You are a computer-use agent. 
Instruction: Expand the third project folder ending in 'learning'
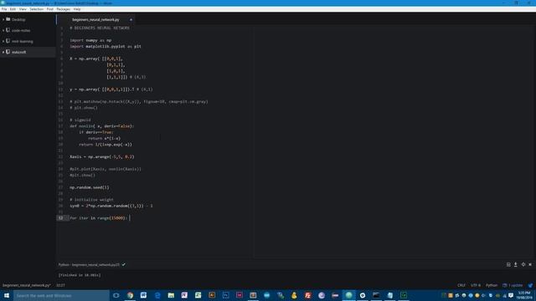point(3,41)
